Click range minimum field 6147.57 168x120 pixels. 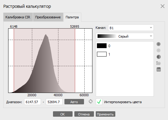click(33, 102)
